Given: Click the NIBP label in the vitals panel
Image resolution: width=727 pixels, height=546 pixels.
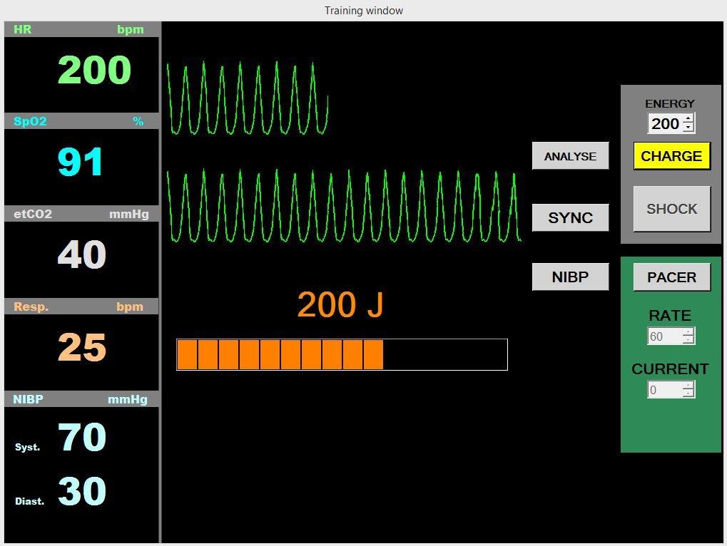Looking at the screenshot, I should (x=28, y=399).
